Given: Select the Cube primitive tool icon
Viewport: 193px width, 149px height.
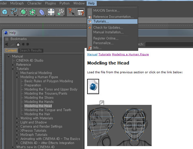Looking at the screenshot, I should point(5,12).
